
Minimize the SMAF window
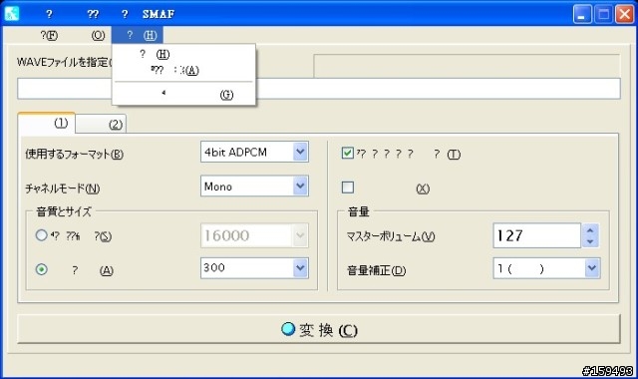[x=582, y=14]
